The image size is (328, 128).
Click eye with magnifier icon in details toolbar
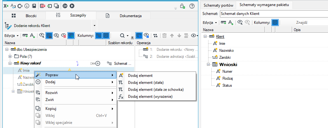42,36
